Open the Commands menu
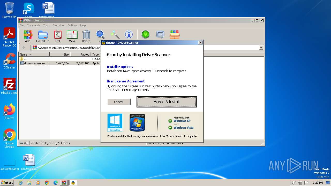Screen dimensions: 331x186 pos(33,25)
